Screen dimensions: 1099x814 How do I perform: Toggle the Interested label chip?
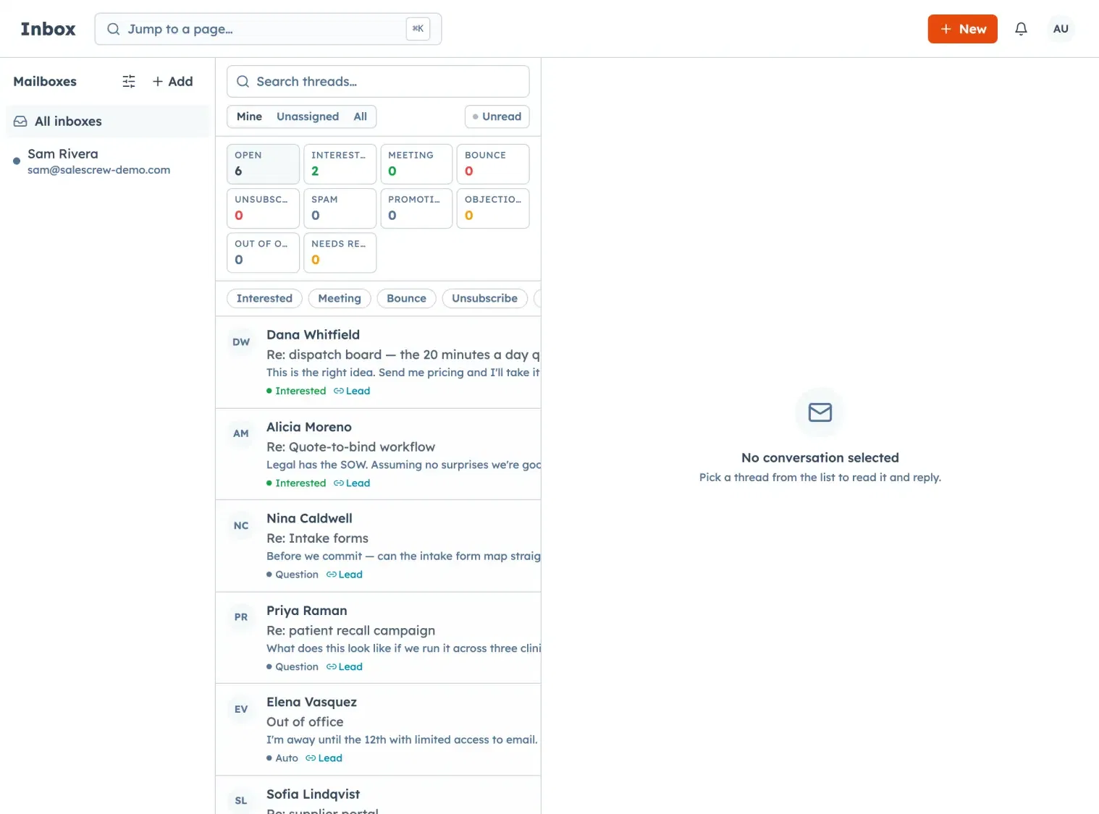pyautogui.click(x=264, y=298)
